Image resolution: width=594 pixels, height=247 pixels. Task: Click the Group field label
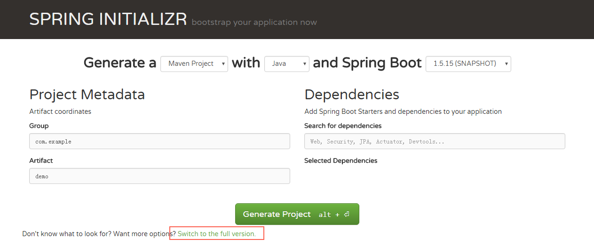tap(39, 126)
